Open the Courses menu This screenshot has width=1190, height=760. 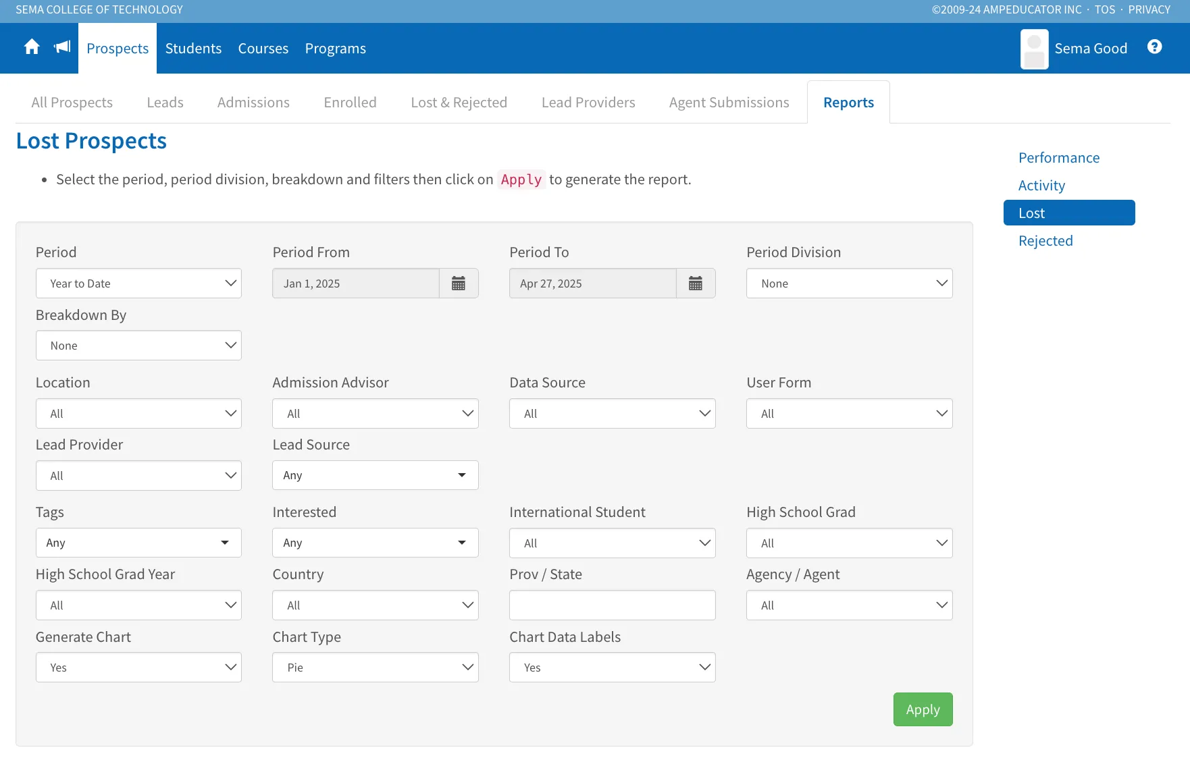pos(263,49)
